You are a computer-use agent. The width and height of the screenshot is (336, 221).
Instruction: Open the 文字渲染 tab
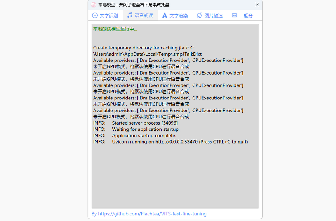tap(179, 16)
